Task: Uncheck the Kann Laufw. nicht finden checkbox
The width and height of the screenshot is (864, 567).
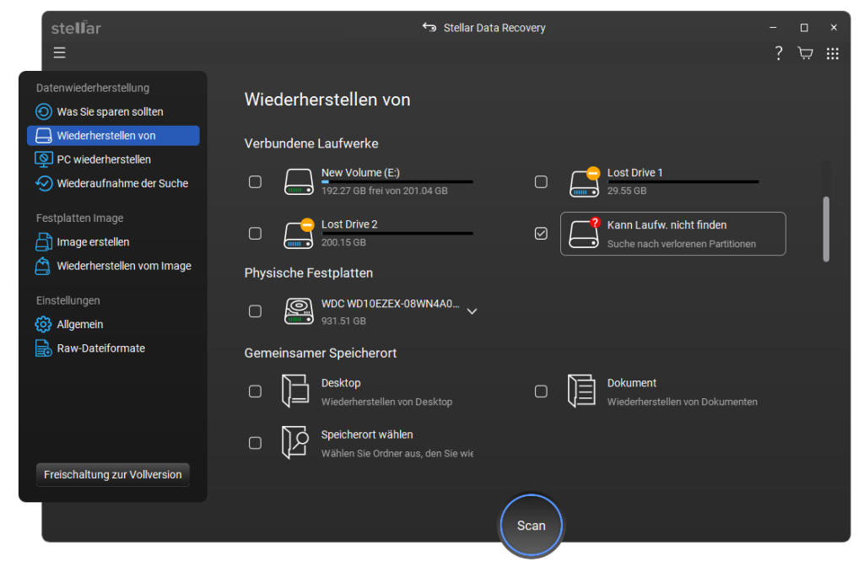Action: click(x=541, y=234)
